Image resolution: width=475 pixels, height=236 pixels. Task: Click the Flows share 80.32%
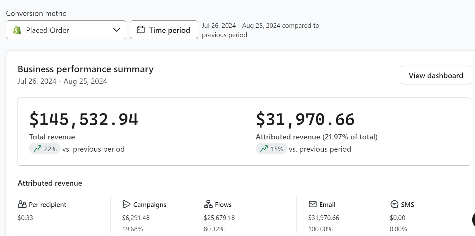pyautogui.click(x=214, y=229)
